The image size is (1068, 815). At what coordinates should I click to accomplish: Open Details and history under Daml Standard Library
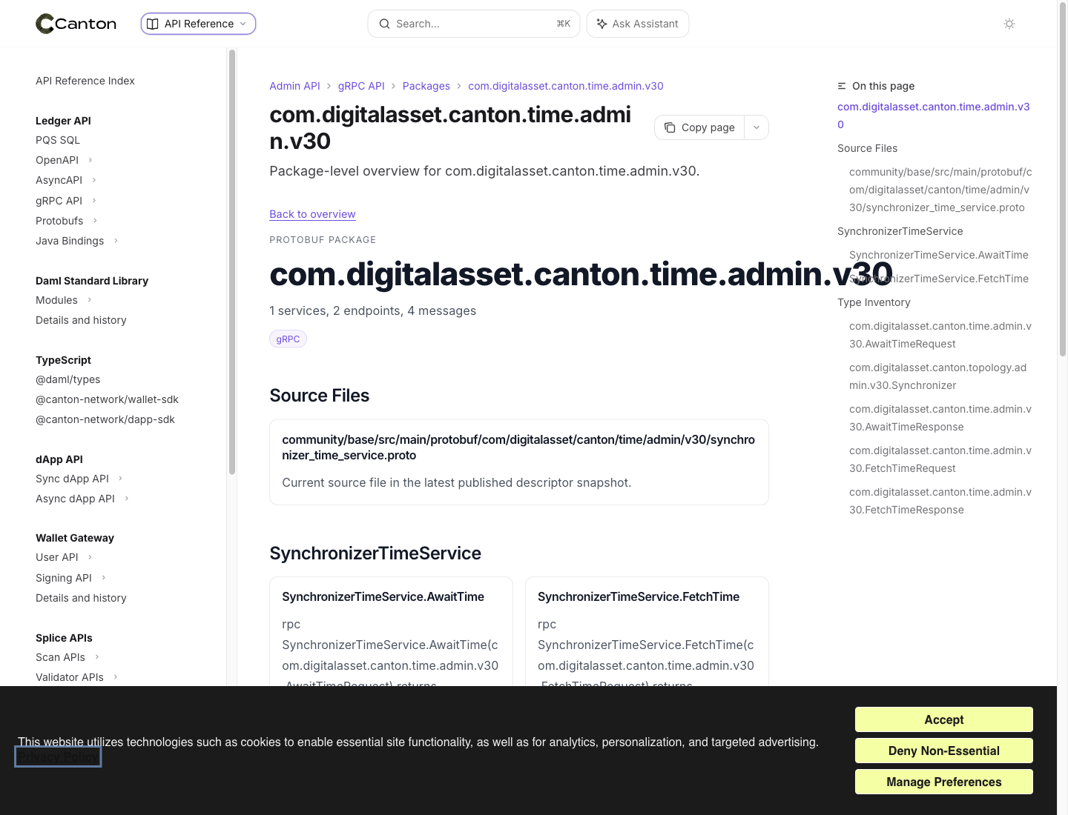[x=81, y=320]
